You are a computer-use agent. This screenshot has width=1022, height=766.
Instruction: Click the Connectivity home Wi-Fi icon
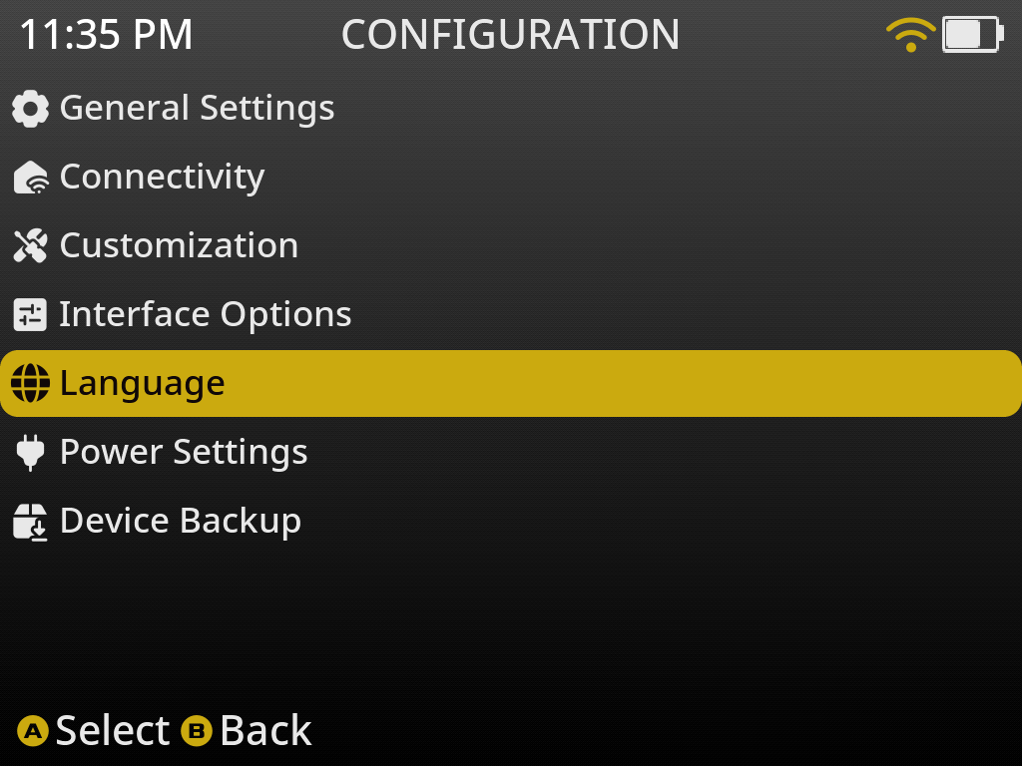(x=30, y=178)
